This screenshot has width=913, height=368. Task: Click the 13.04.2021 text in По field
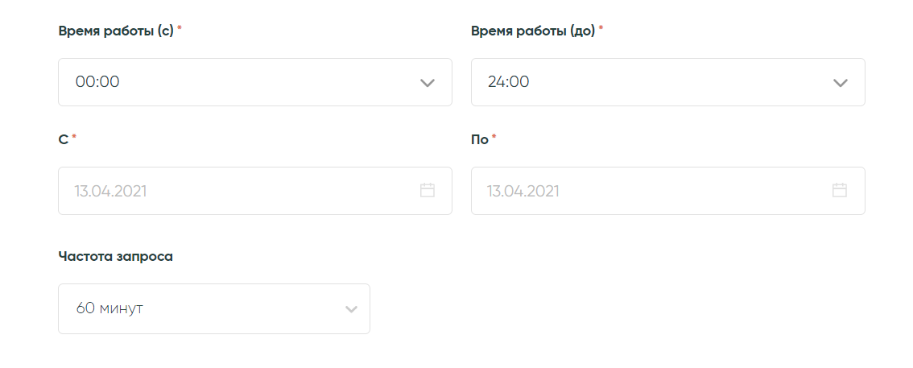tap(523, 191)
